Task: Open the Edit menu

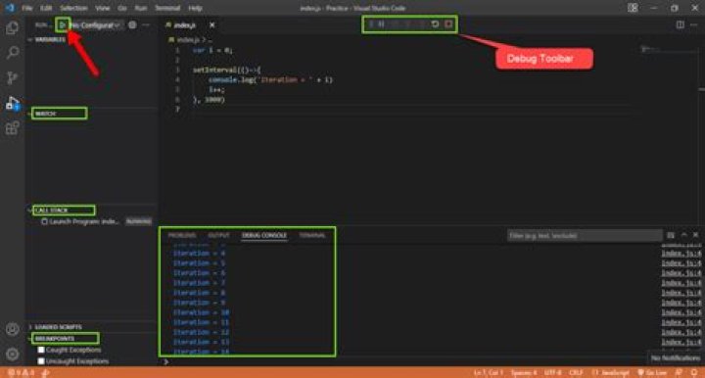Action: point(46,8)
